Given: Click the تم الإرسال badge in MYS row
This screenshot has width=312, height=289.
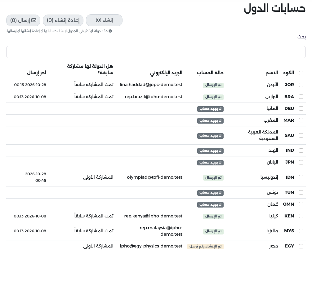Looking at the screenshot, I should [x=213, y=231].
